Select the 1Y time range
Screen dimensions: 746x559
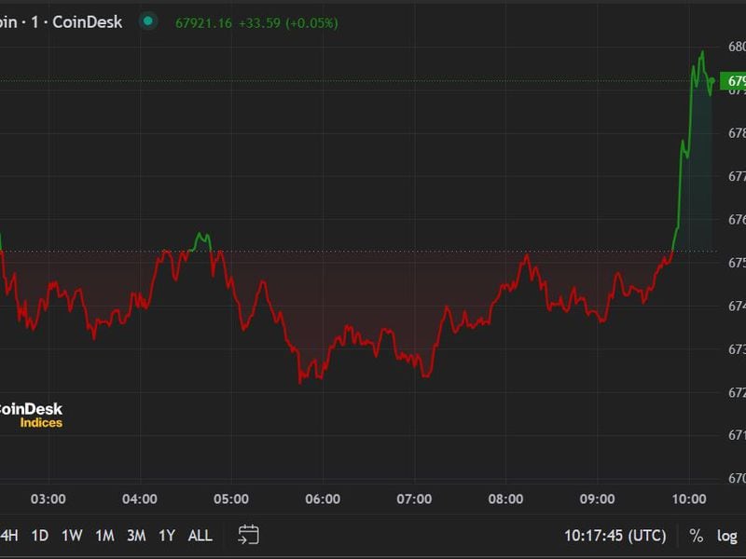167,536
